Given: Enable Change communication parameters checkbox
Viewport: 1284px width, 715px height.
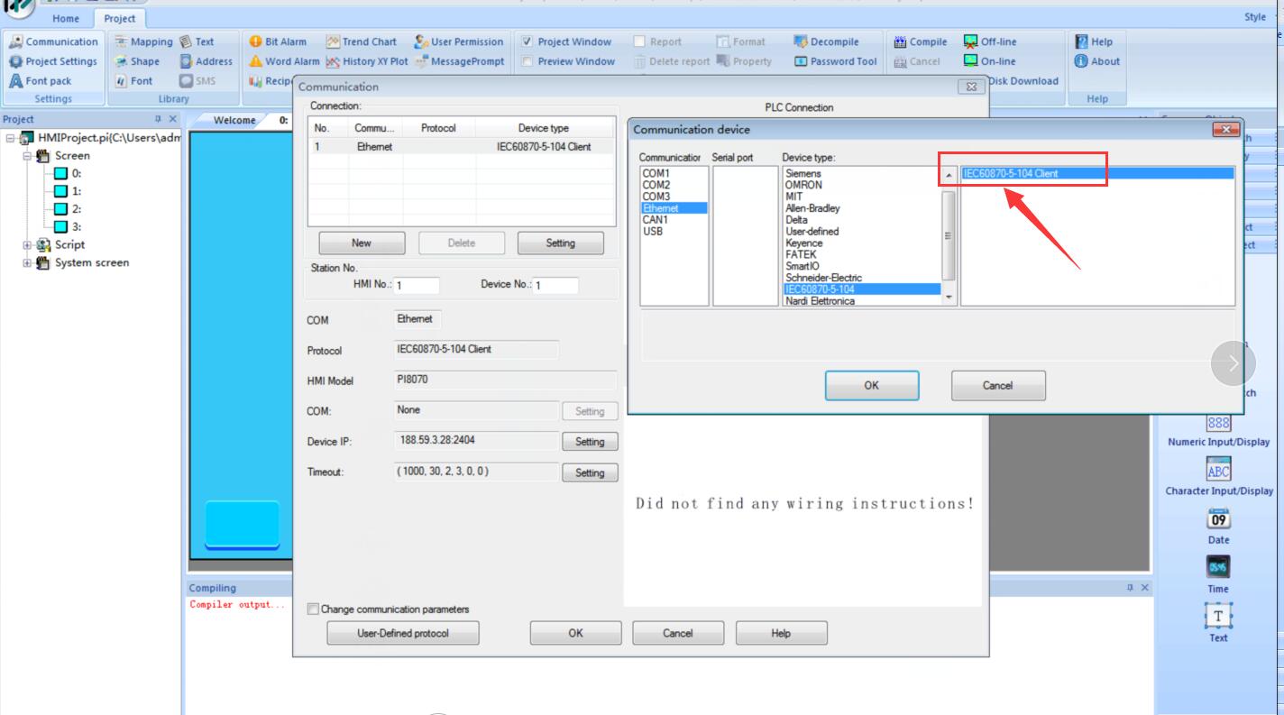Looking at the screenshot, I should [x=313, y=610].
